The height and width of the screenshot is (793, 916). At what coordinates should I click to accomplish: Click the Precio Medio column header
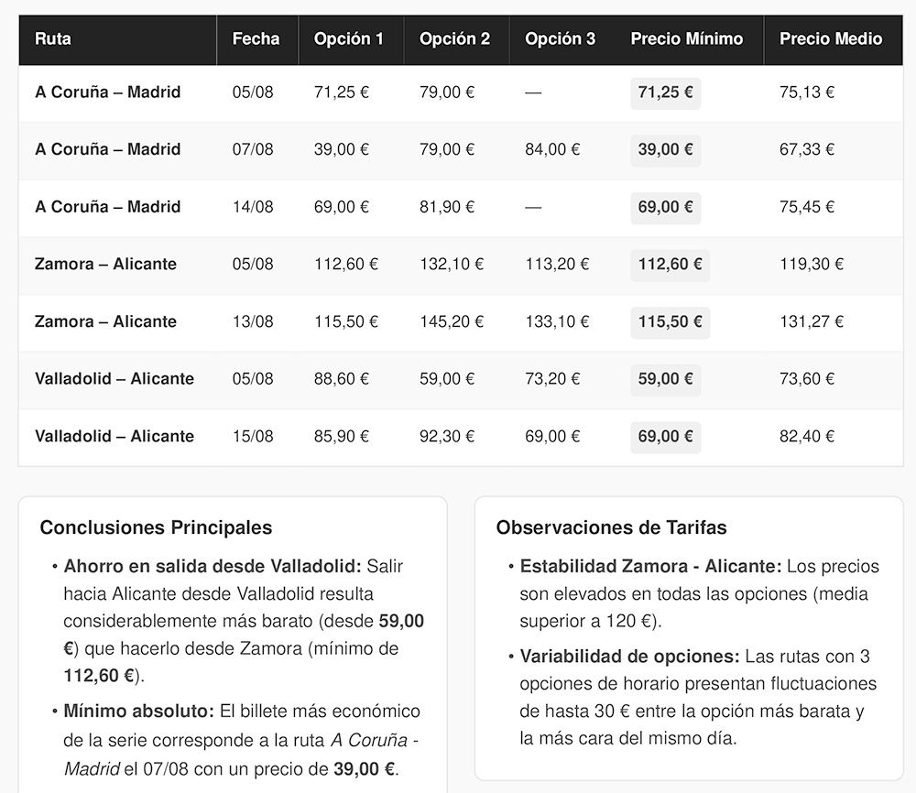[833, 39]
